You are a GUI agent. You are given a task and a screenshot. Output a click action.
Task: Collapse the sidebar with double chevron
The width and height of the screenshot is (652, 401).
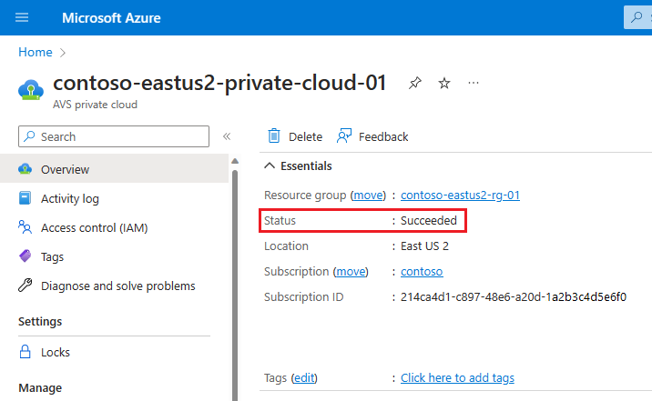click(227, 136)
